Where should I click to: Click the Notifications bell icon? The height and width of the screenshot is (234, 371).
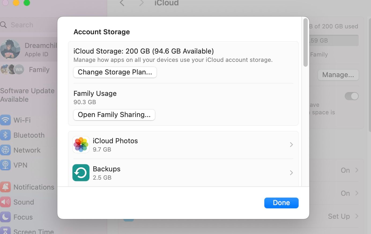click(6, 187)
